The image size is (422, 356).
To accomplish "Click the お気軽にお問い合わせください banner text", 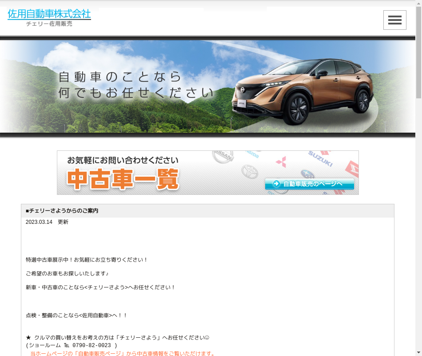I will pyautogui.click(x=123, y=160).
